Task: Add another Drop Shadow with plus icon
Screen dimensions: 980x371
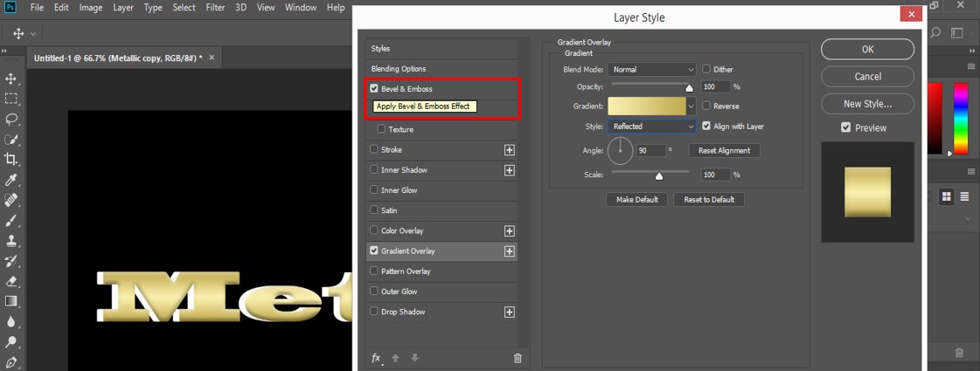Action: [x=510, y=312]
